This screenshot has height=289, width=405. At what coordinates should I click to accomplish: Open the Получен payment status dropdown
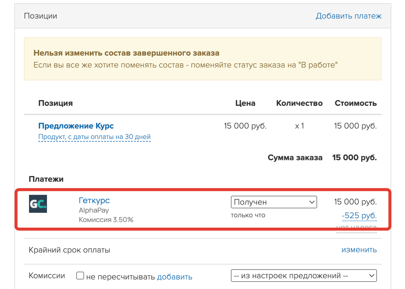tap(274, 202)
